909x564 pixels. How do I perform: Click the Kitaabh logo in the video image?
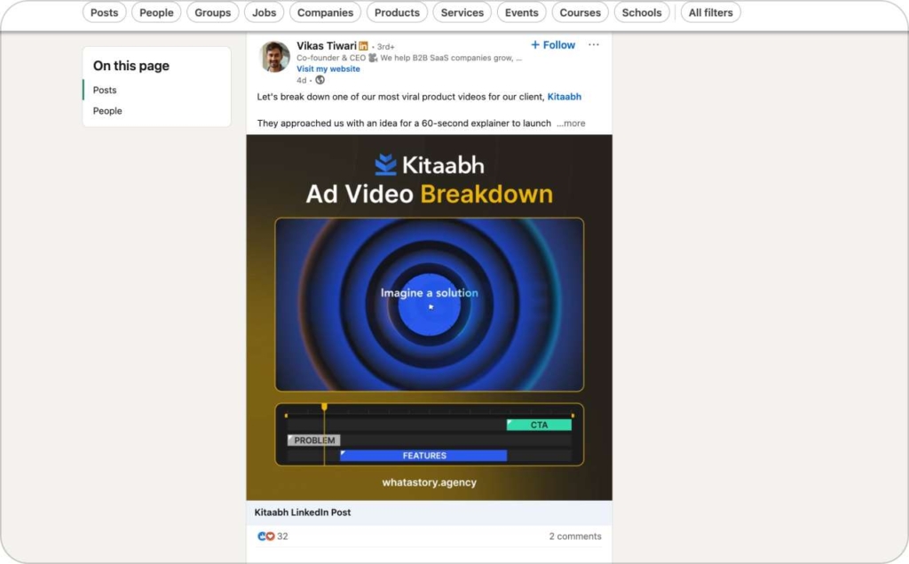385,165
